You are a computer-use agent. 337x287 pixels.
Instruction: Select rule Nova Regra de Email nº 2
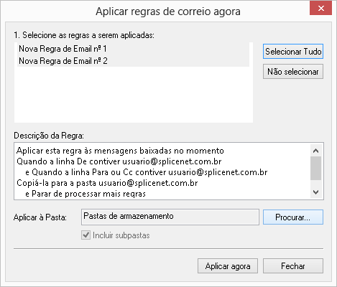[x=133, y=61]
